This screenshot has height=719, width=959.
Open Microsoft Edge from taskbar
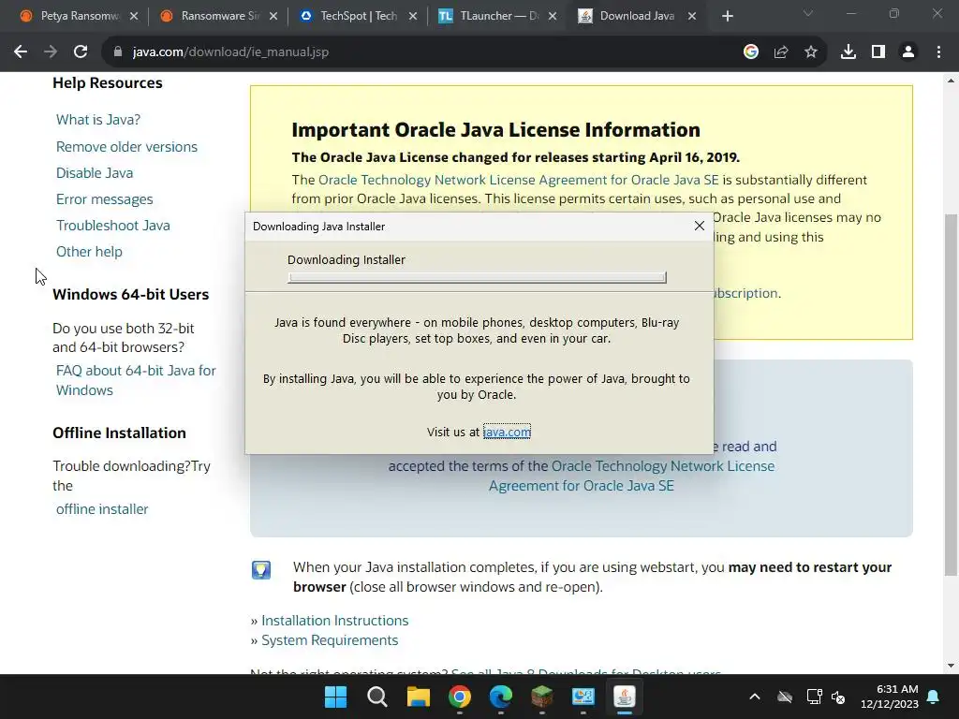pyautogui.click(x=501, y=697)
